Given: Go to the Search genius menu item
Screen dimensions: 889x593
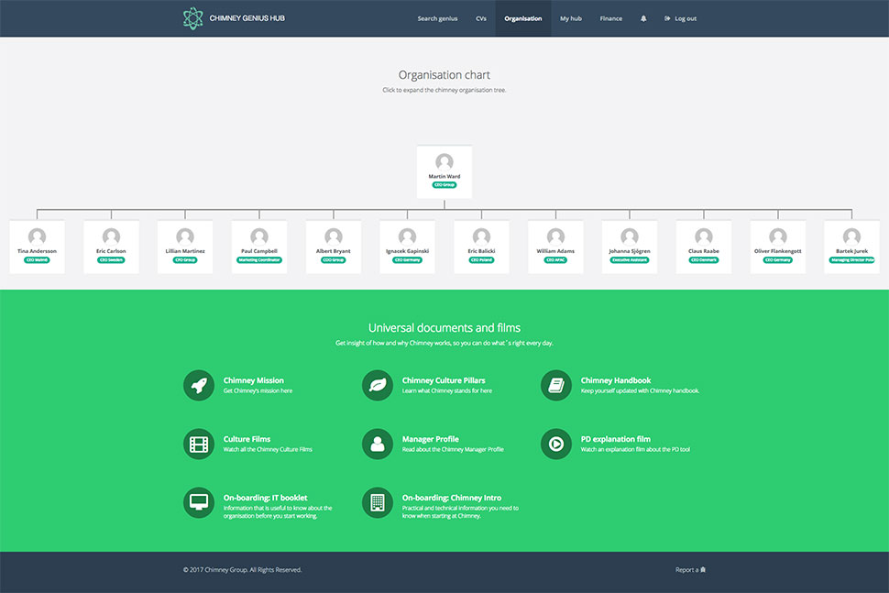Looking at the screenshot, I should click(x=437, y=18).
